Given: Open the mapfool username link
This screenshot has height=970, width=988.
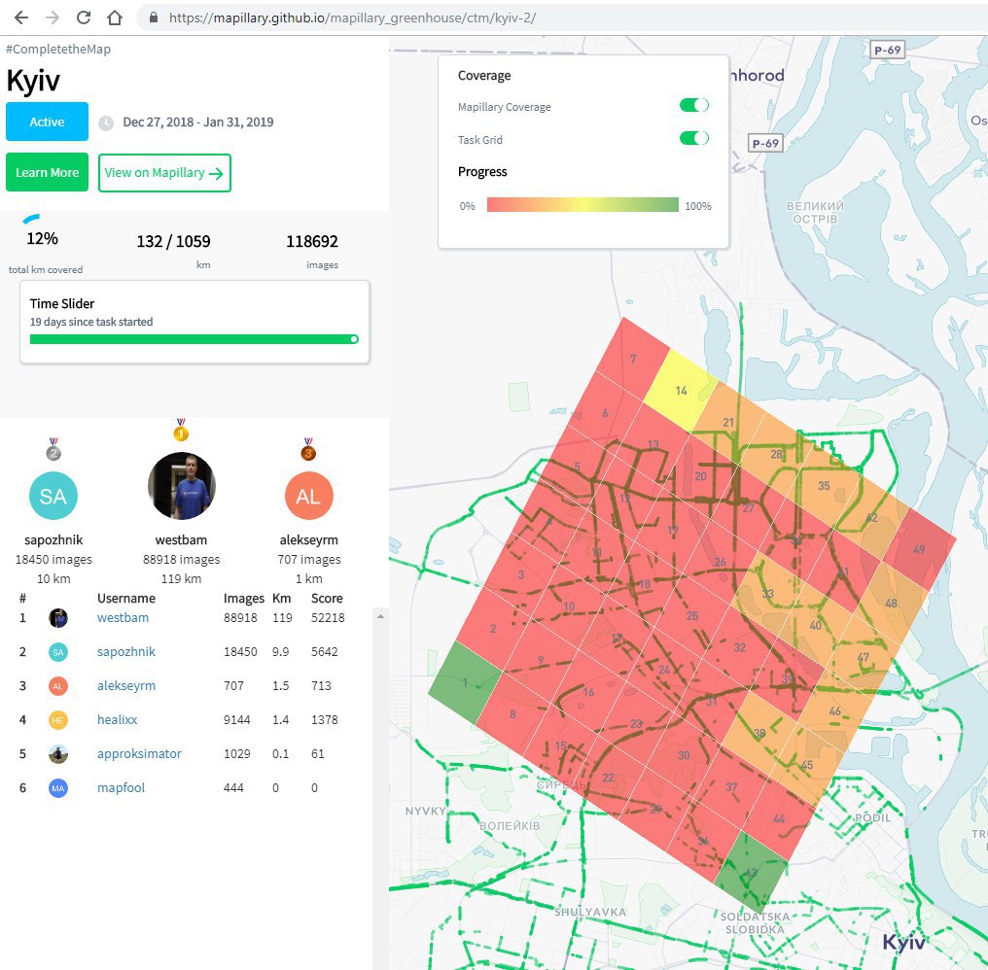Looking at the screenshot, I should [121, 787].
